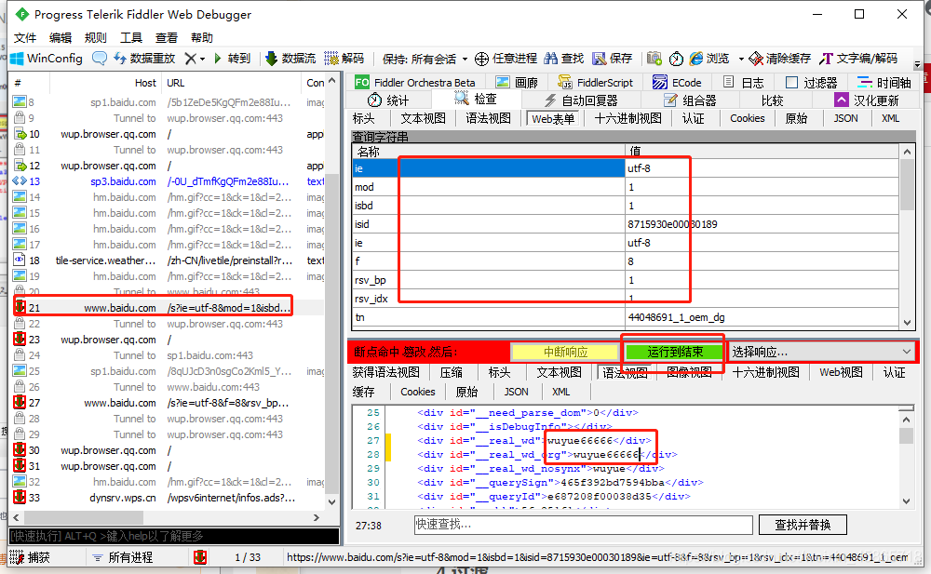Click the 快速查找 input field

tap(583, 525)
